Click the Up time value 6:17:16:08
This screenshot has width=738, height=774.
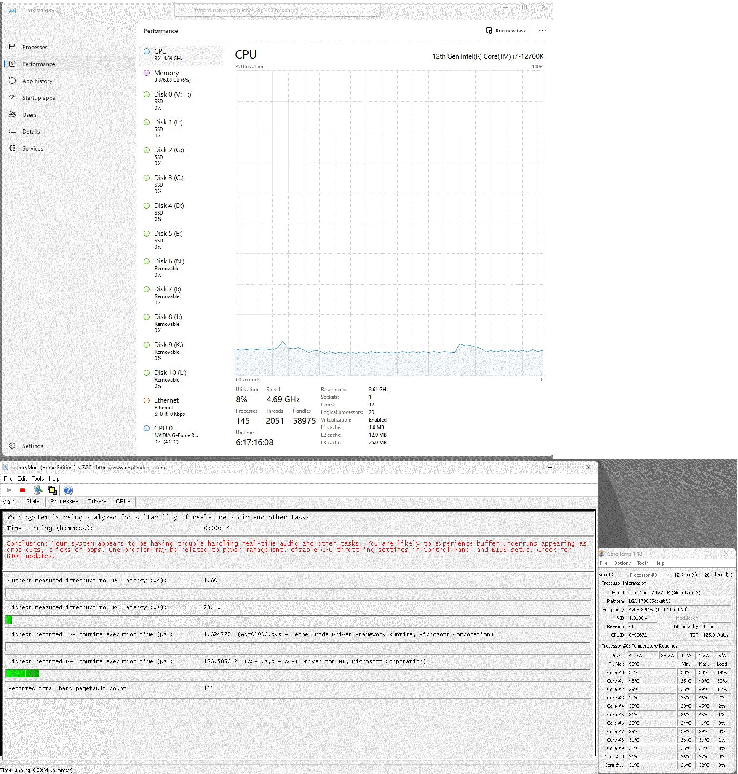[254, 442]
